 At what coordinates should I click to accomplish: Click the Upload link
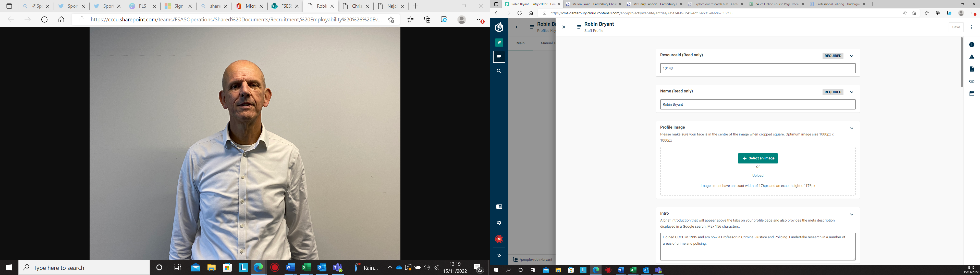[x=757, y=175]
